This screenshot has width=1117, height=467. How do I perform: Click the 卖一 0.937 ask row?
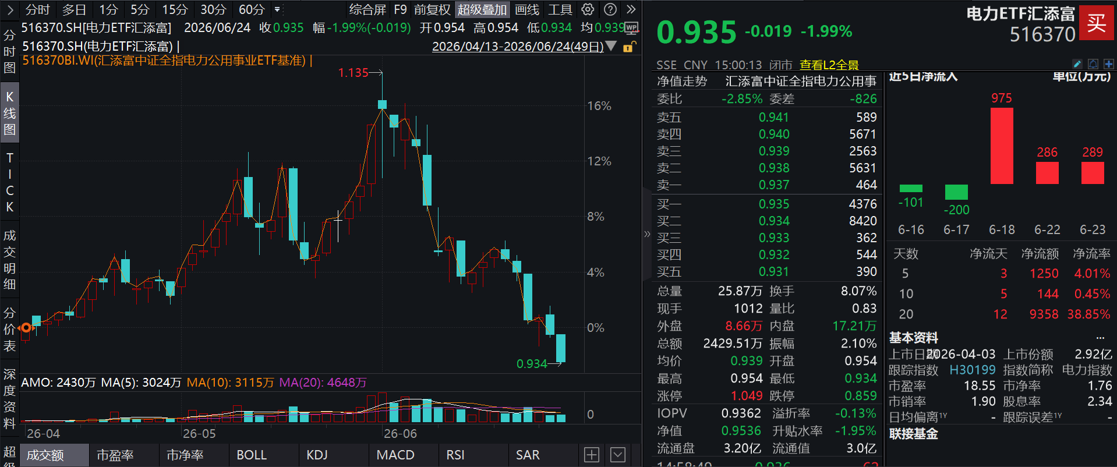click(x=766, y=185)
